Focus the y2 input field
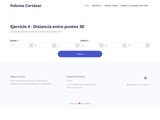This screenshot has width=160, height=120. click(x=113, y=45)
